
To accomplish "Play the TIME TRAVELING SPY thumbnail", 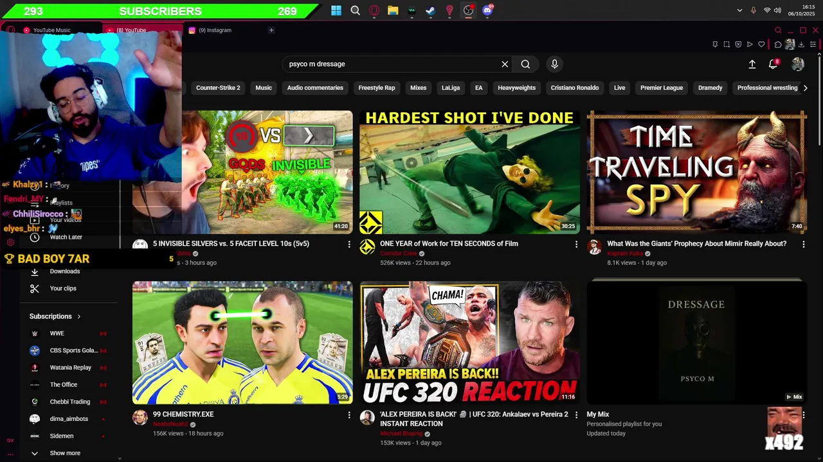I will 697,172.
